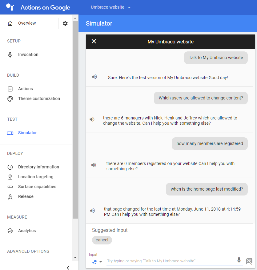Open Location targeting
The width and height of the screenshot is (257, 270).
point(36,177)
